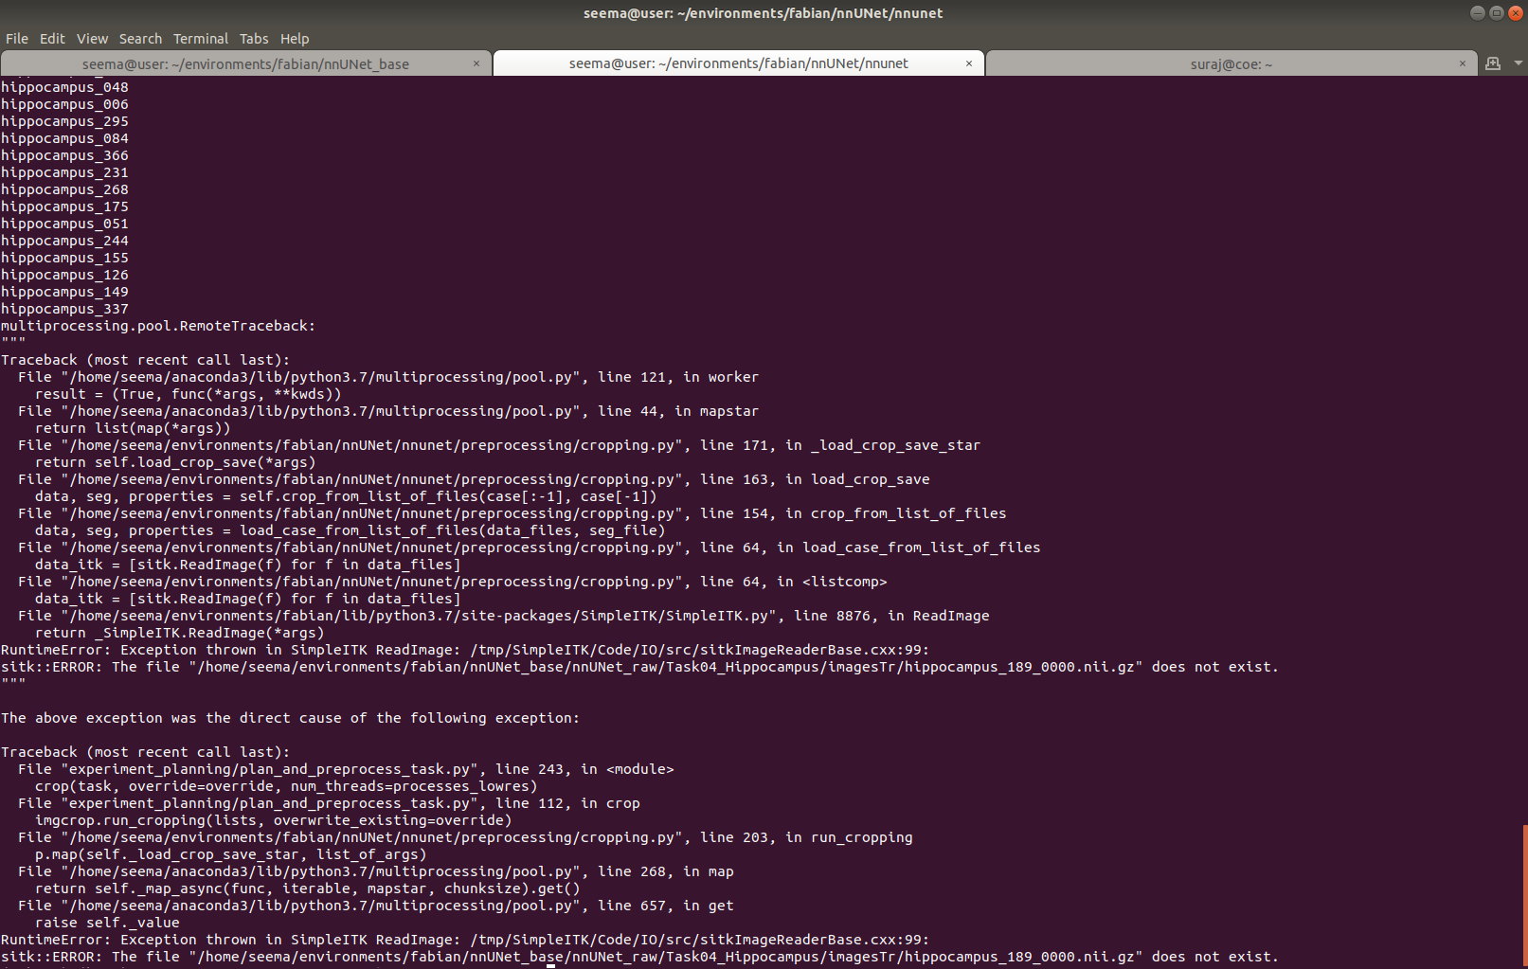The image size is (1528, 969).
Task: Click the line hippocampus_295
Action: pos(64,121)
